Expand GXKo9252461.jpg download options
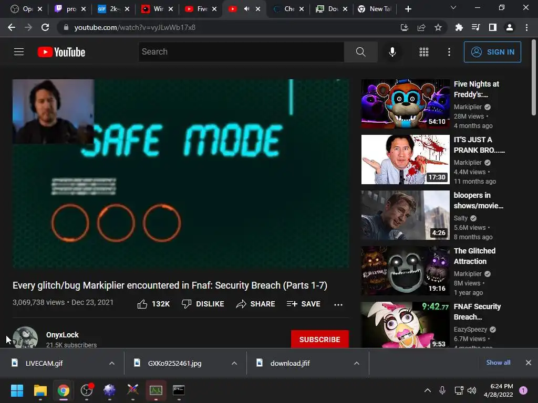This screenshot has height=403, width=538. (x=234, y=363)
